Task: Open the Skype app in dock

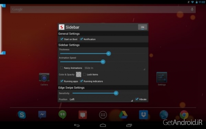Action: tap(22, 115)
